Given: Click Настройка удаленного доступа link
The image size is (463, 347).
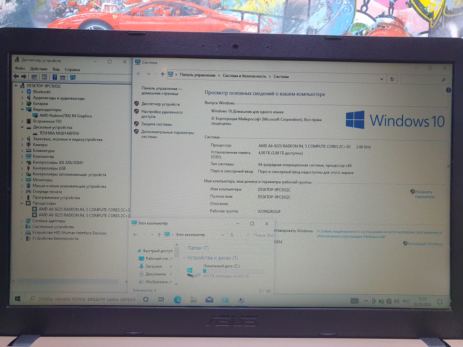Looking at the screenshot, I should tap(162, 114).
